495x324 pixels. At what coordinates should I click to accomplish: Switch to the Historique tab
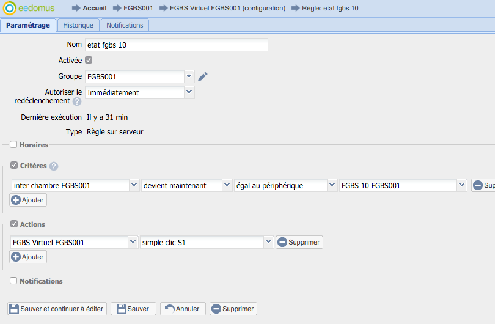[78, 25]
